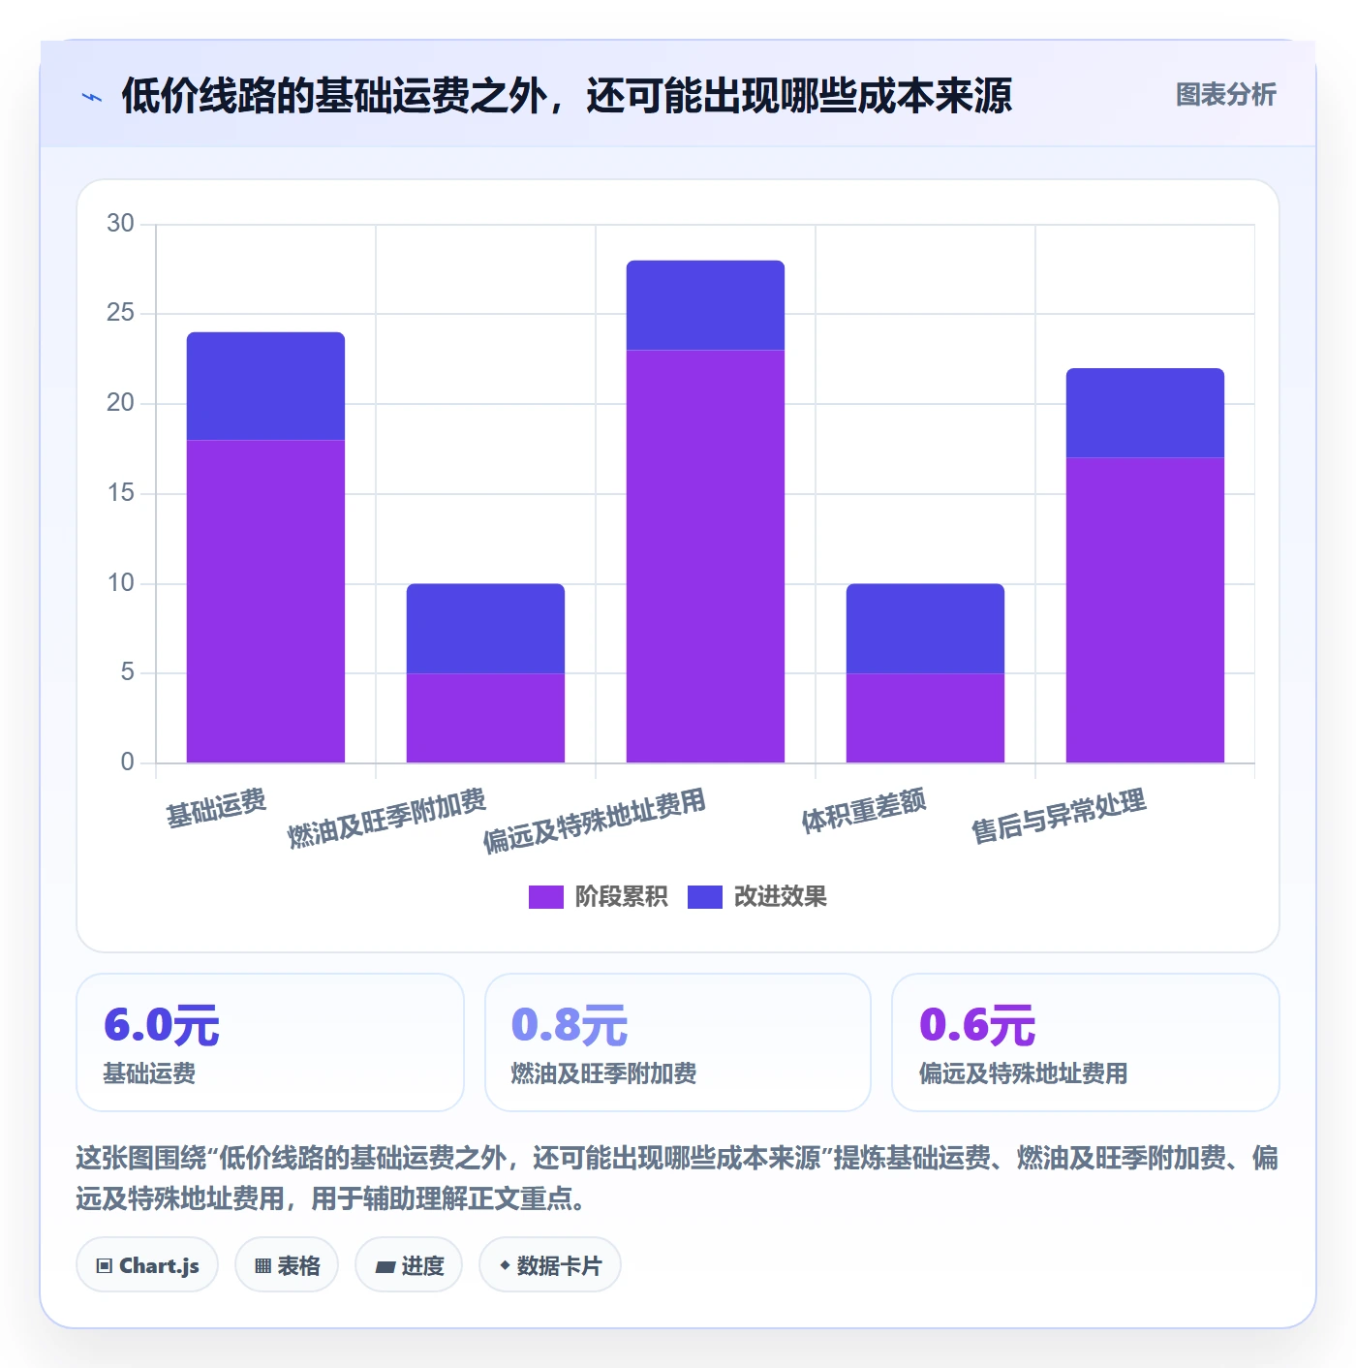Image resolution: width=1356 pixels, height=1368 pixels.
Task: Click the 燃油及旺季附加费 x-axis label
Action: (x=386, y=818)
